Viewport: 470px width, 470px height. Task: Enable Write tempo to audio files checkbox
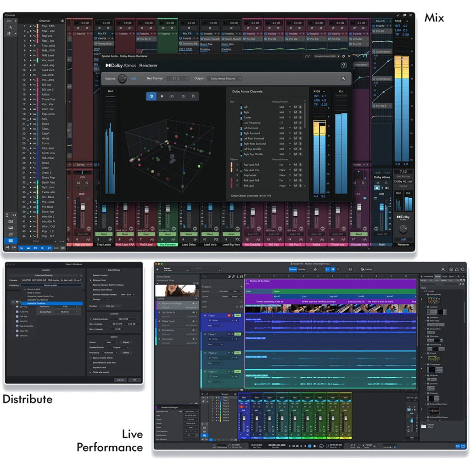(91, 363)
